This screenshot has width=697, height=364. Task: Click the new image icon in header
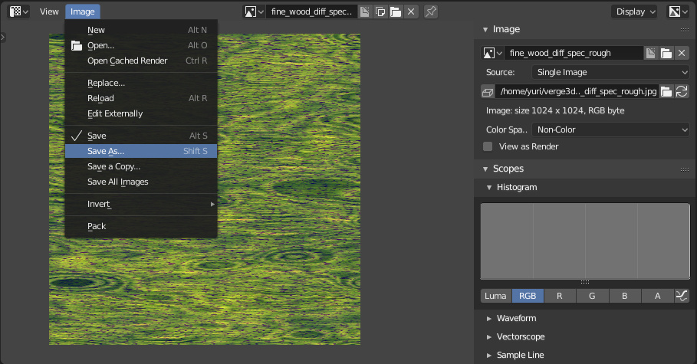[380, 11]
